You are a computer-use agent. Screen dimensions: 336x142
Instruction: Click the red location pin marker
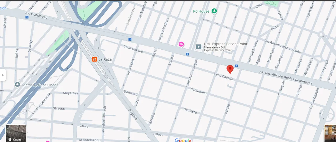(230, 69)
